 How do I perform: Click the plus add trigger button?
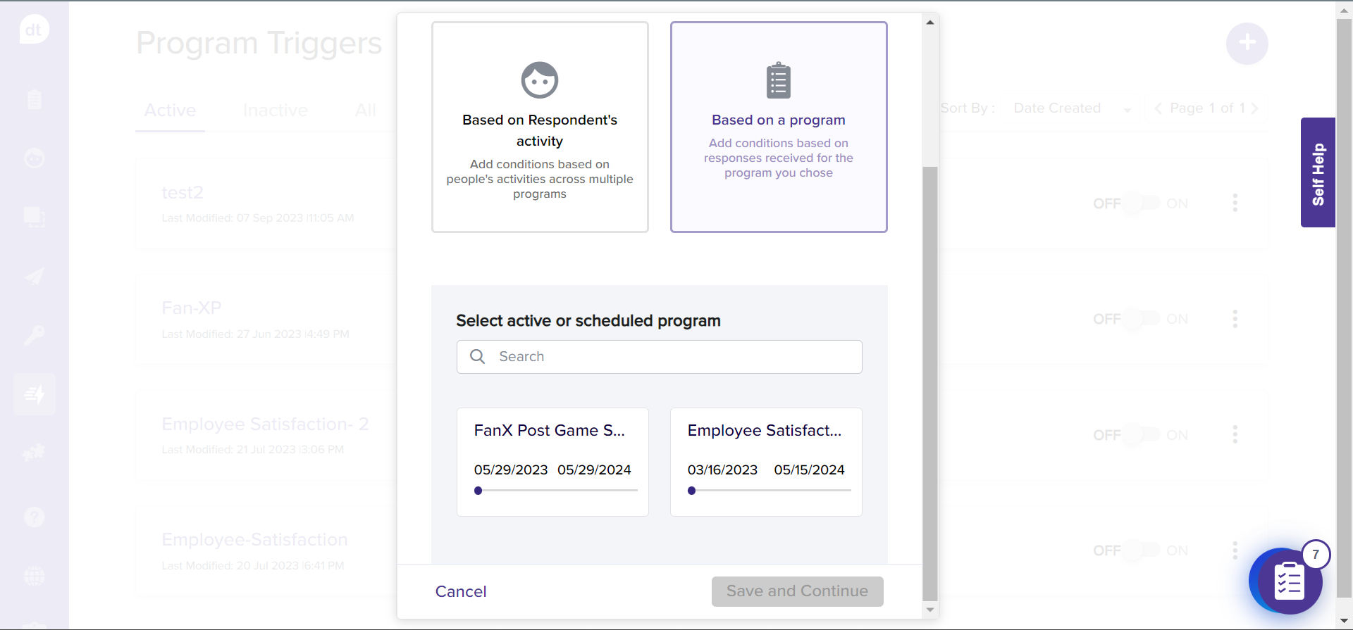(x=1247, y=43)
